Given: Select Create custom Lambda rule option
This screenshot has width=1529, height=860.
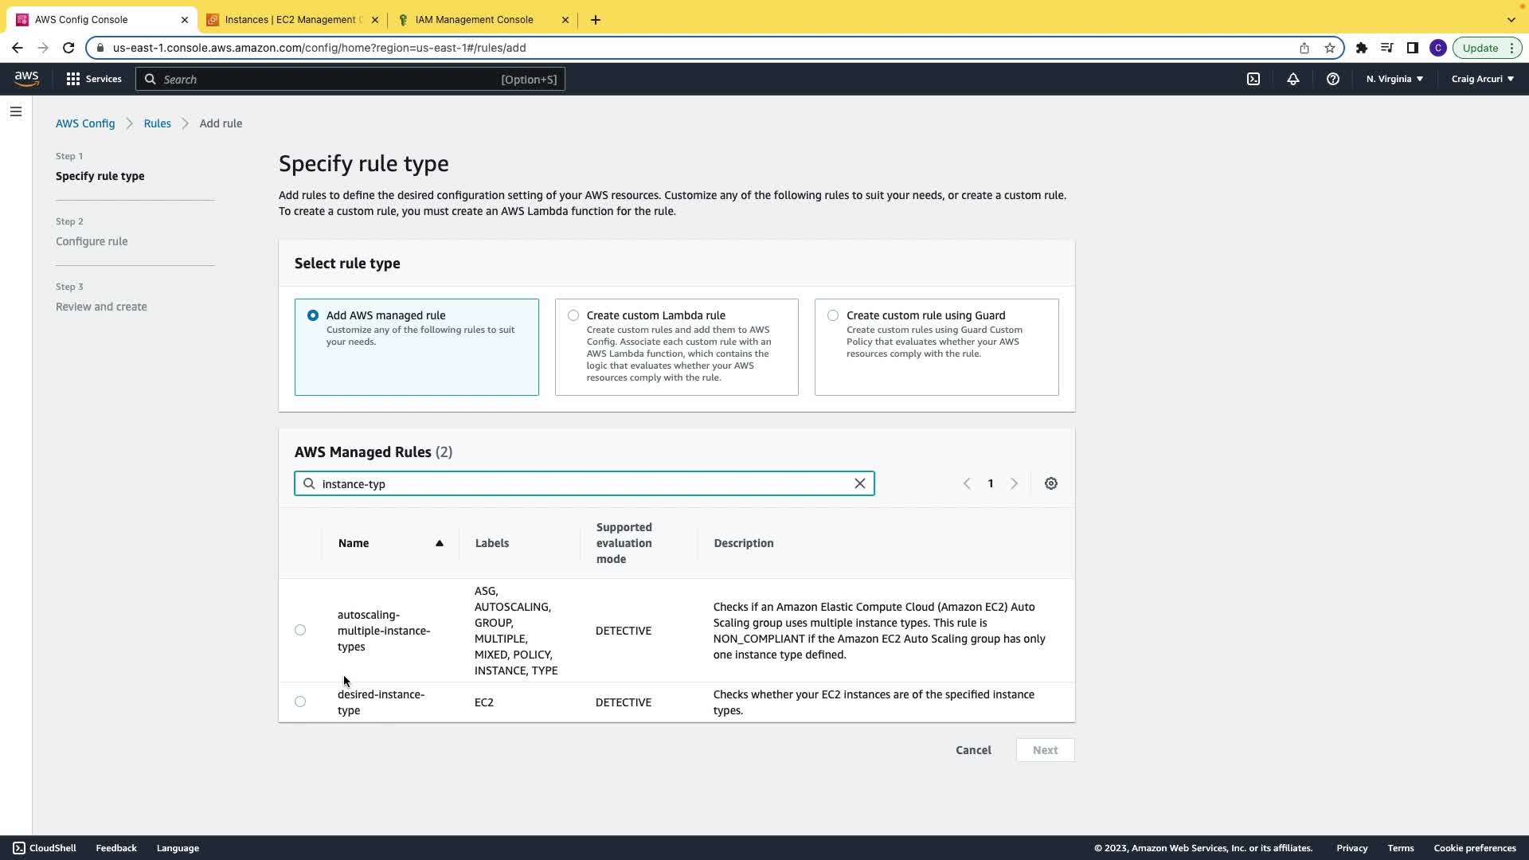Looking at the screenshot, I should click(573, 315).
